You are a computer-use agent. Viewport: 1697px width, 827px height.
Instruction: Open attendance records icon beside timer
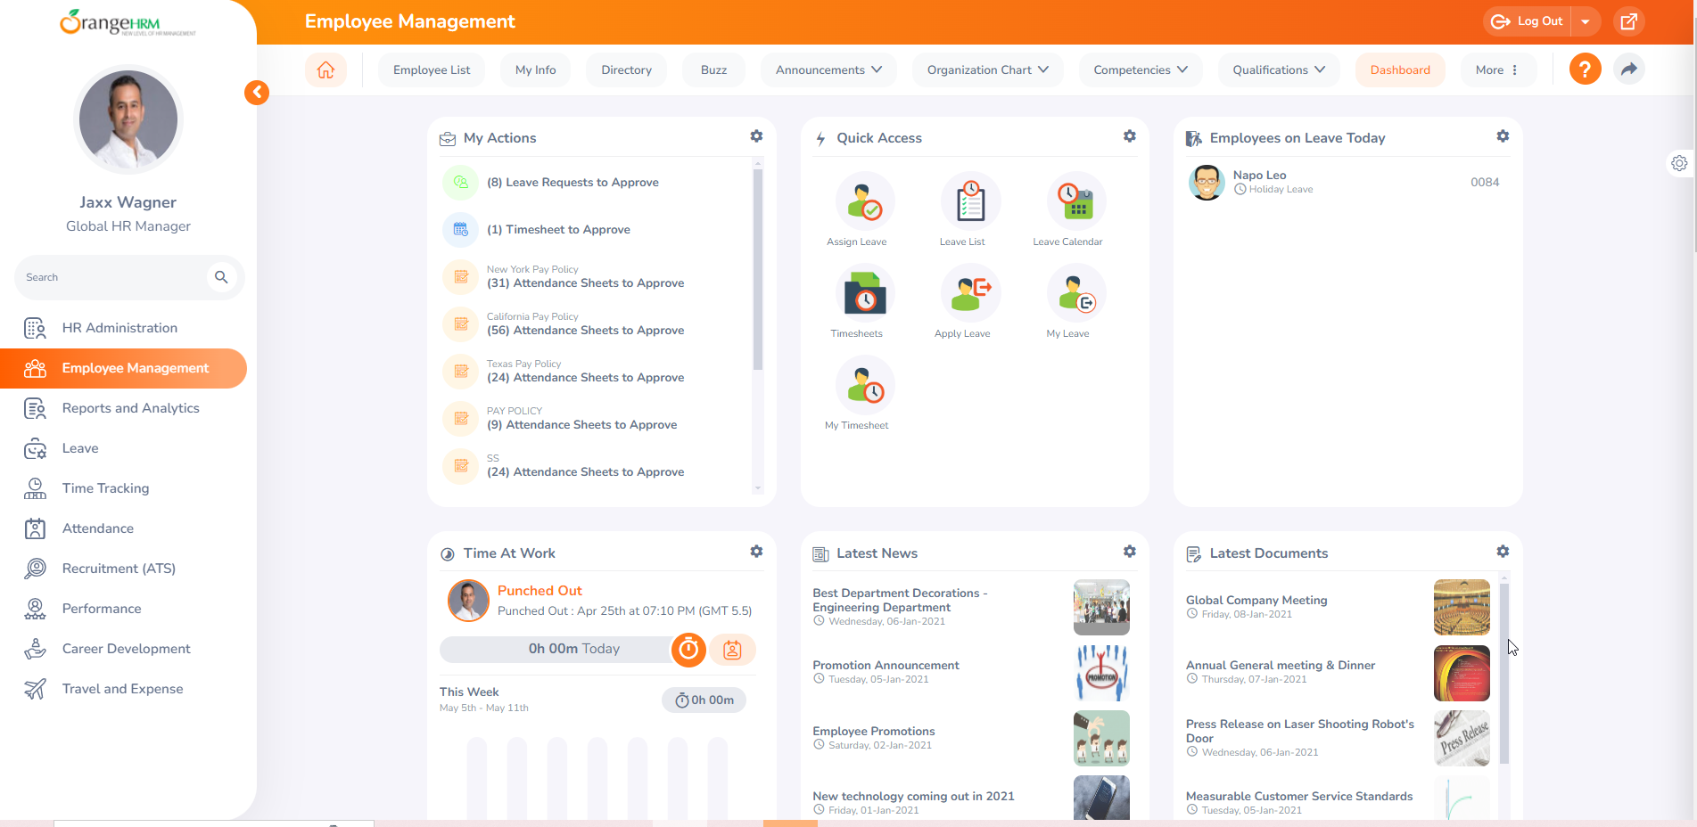(x=732, y=650)
